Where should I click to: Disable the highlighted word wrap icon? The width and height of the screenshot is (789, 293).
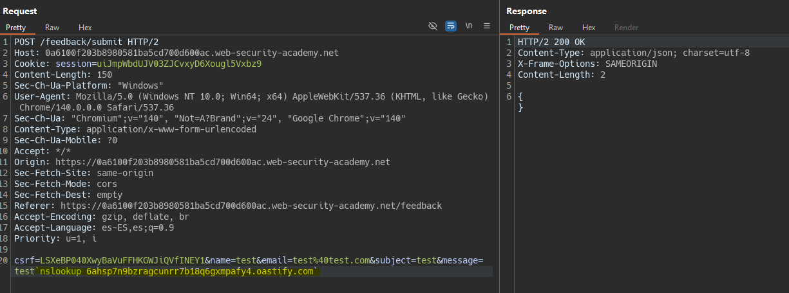tap(451, 26)
